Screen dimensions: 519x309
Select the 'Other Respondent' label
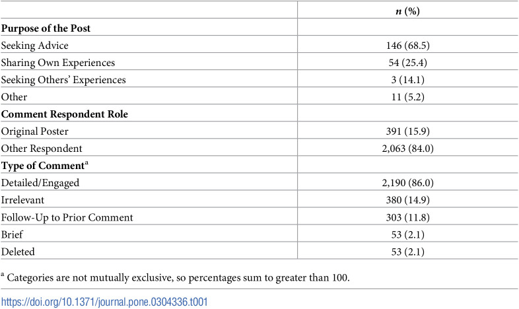point(42,149)
